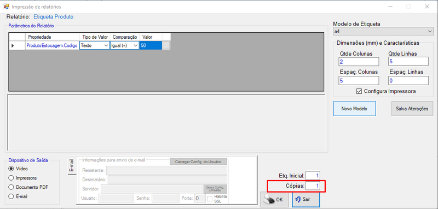The height and width of the screenshot is (209, 438).
Task: Close the Impressão de relatórios window
Action: coord(427,7)
